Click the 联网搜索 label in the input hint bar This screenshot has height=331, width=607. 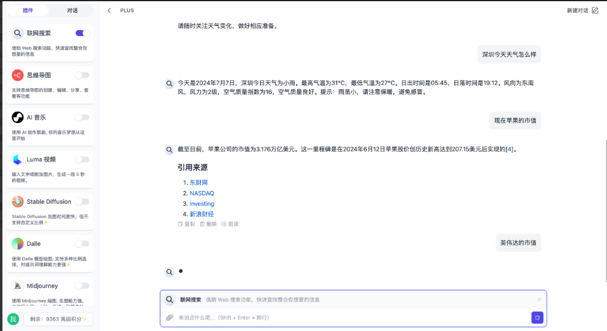tap(191, 300)
